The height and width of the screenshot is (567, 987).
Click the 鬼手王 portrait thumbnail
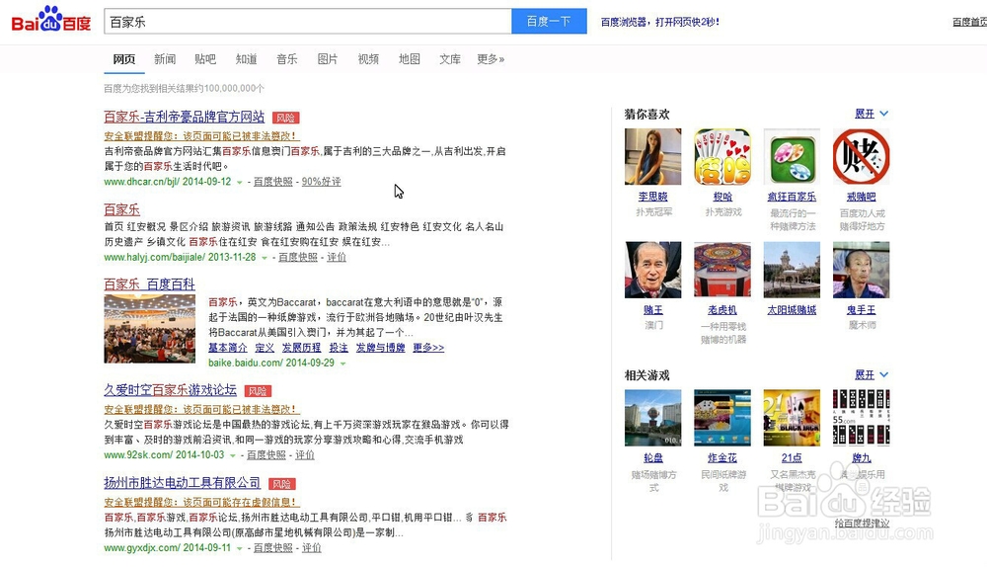(x=861, y=270)
